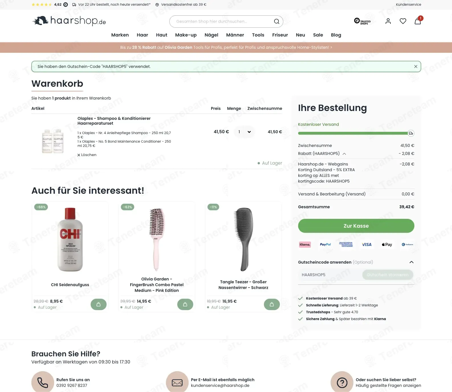Open the Haar menu
The width and height of the screenshot is (452, 392).
coord(142,35)
